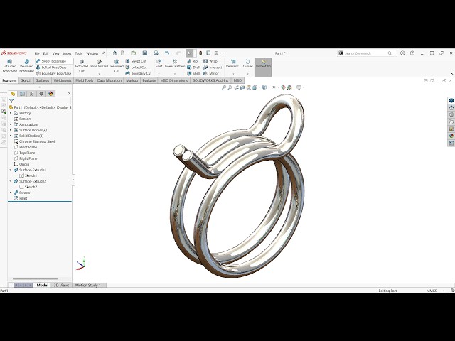Select the Wrap tool
This screenshot has height=341, width=455.
(210, 61)
